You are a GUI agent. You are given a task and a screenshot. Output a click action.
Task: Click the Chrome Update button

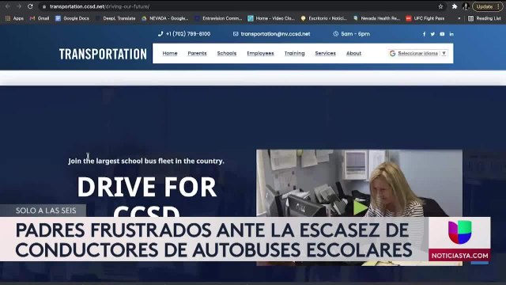click(x=485, y=6)
